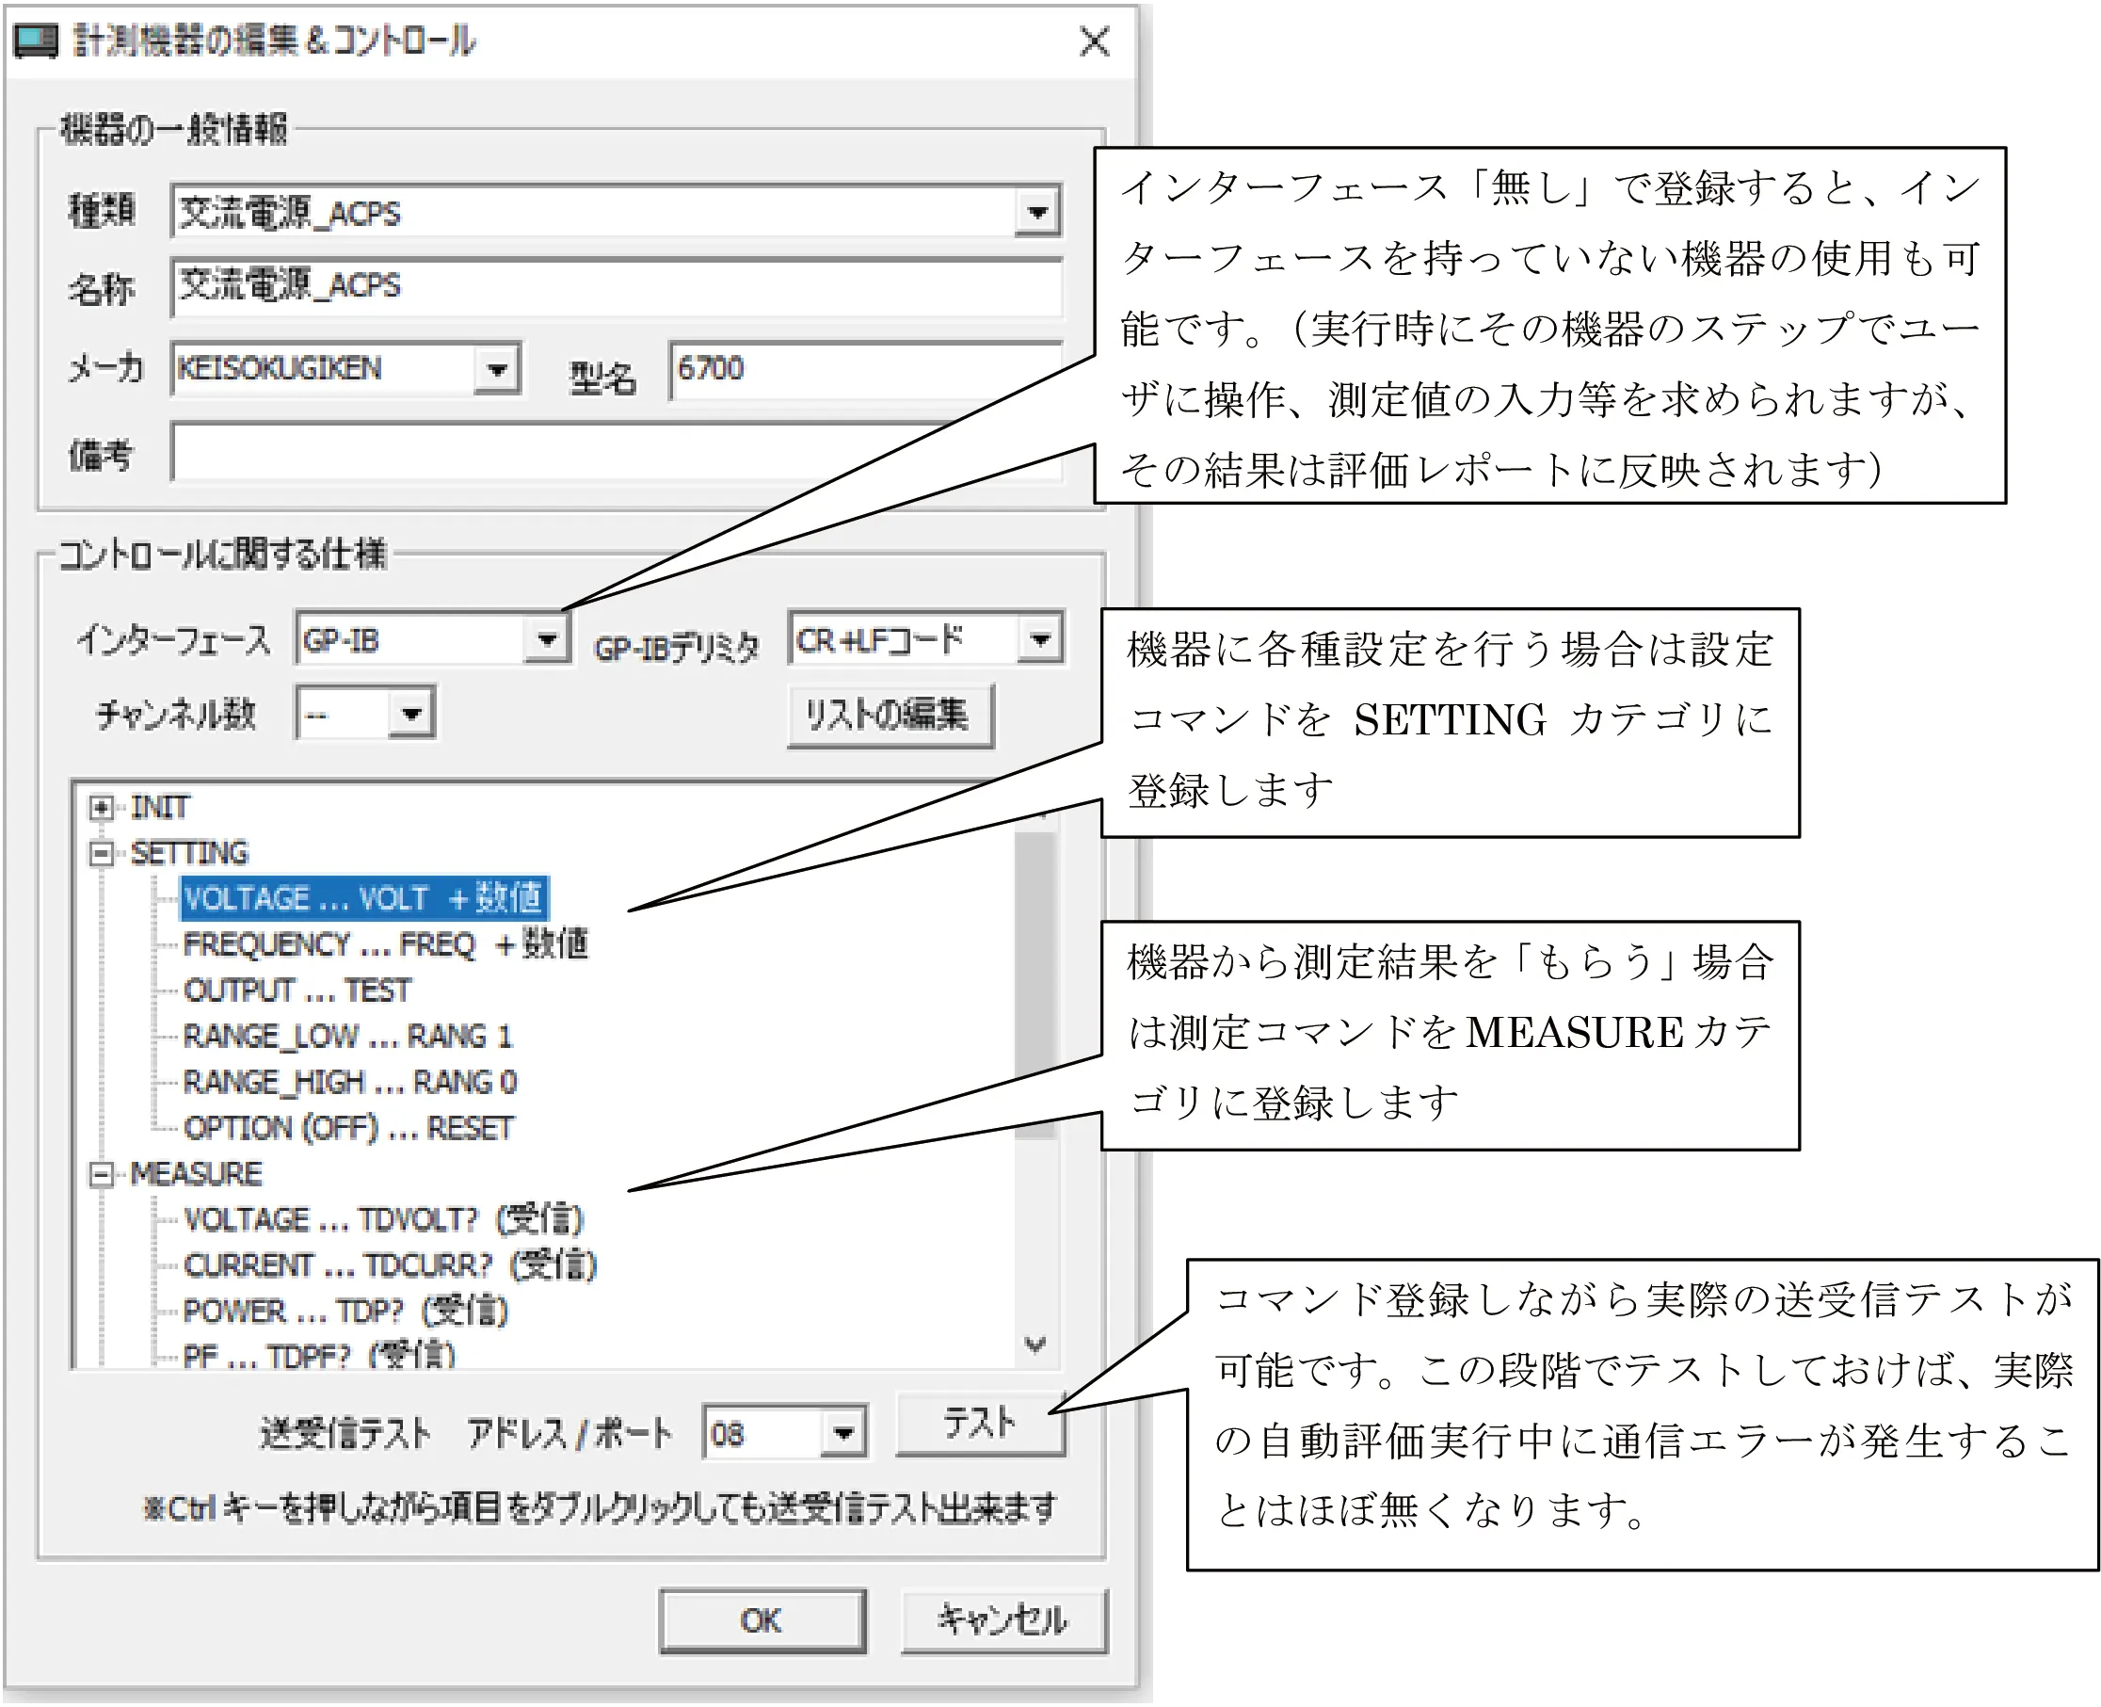Confirm with the OK button
Viewport: 2101px width, 1707px height.
762,1620
